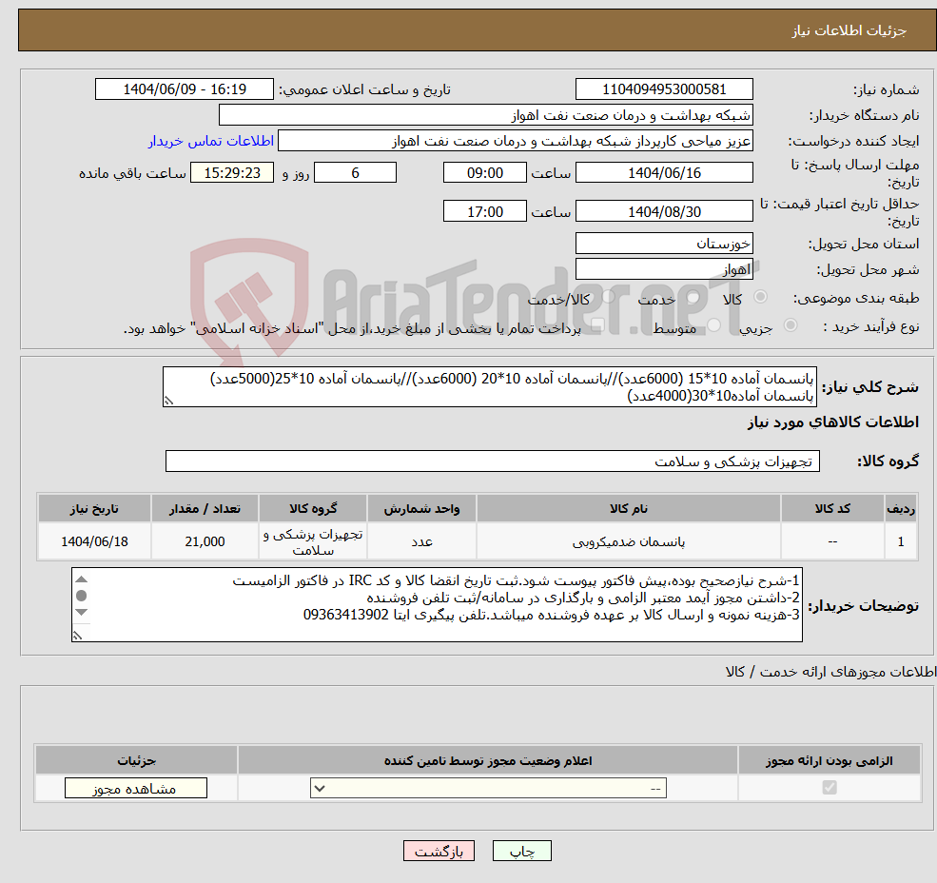This screenshot has width=937, height=883.
Task: Toggle the treasury bonds payment checkbox
Action: coord(596,325)
